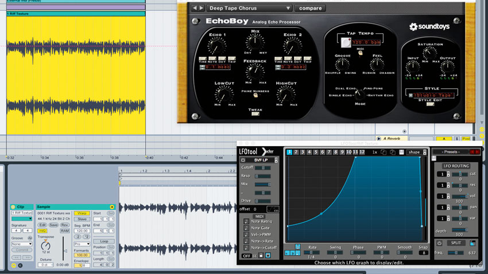Toggle the HiQ button
The height and width of the screenshot is (274, 488).
(42, 231)
